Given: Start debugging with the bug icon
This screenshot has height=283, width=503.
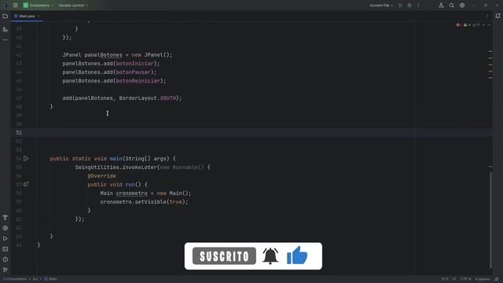Looking at the screenshot, I should click(409, 6).
